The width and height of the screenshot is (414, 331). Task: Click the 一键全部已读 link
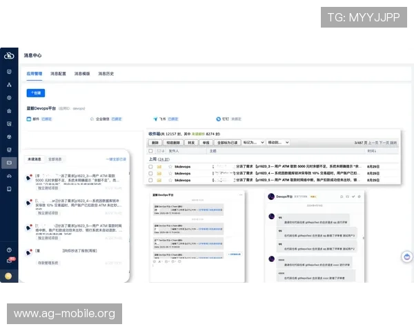pos(116,159)
